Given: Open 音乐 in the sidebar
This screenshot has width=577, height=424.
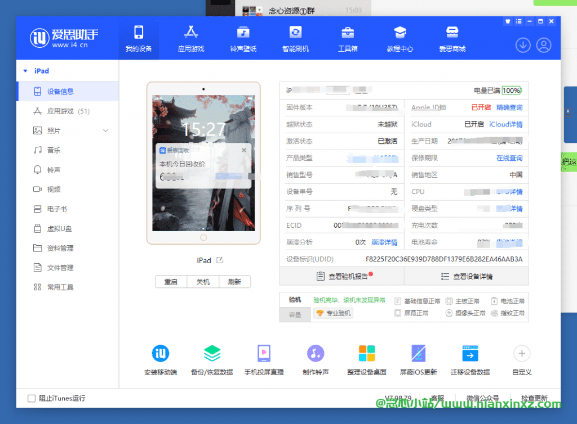Looking at the screenshot, I should pyautogui.click(x=68, y=150).
